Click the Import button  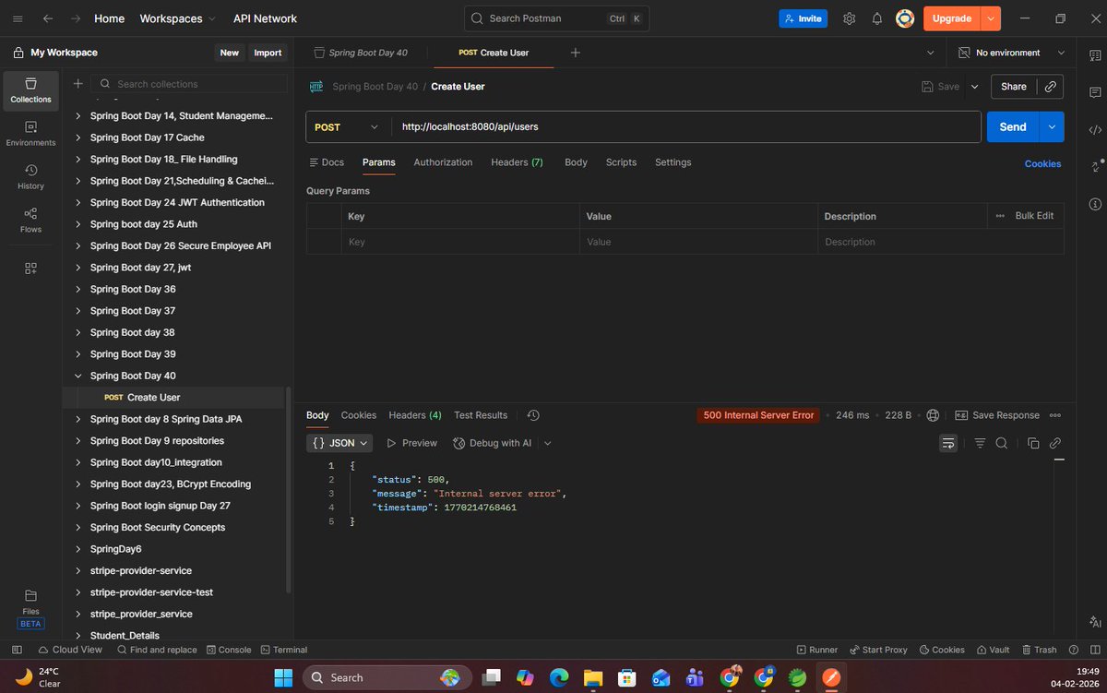(x=268, y=53)
